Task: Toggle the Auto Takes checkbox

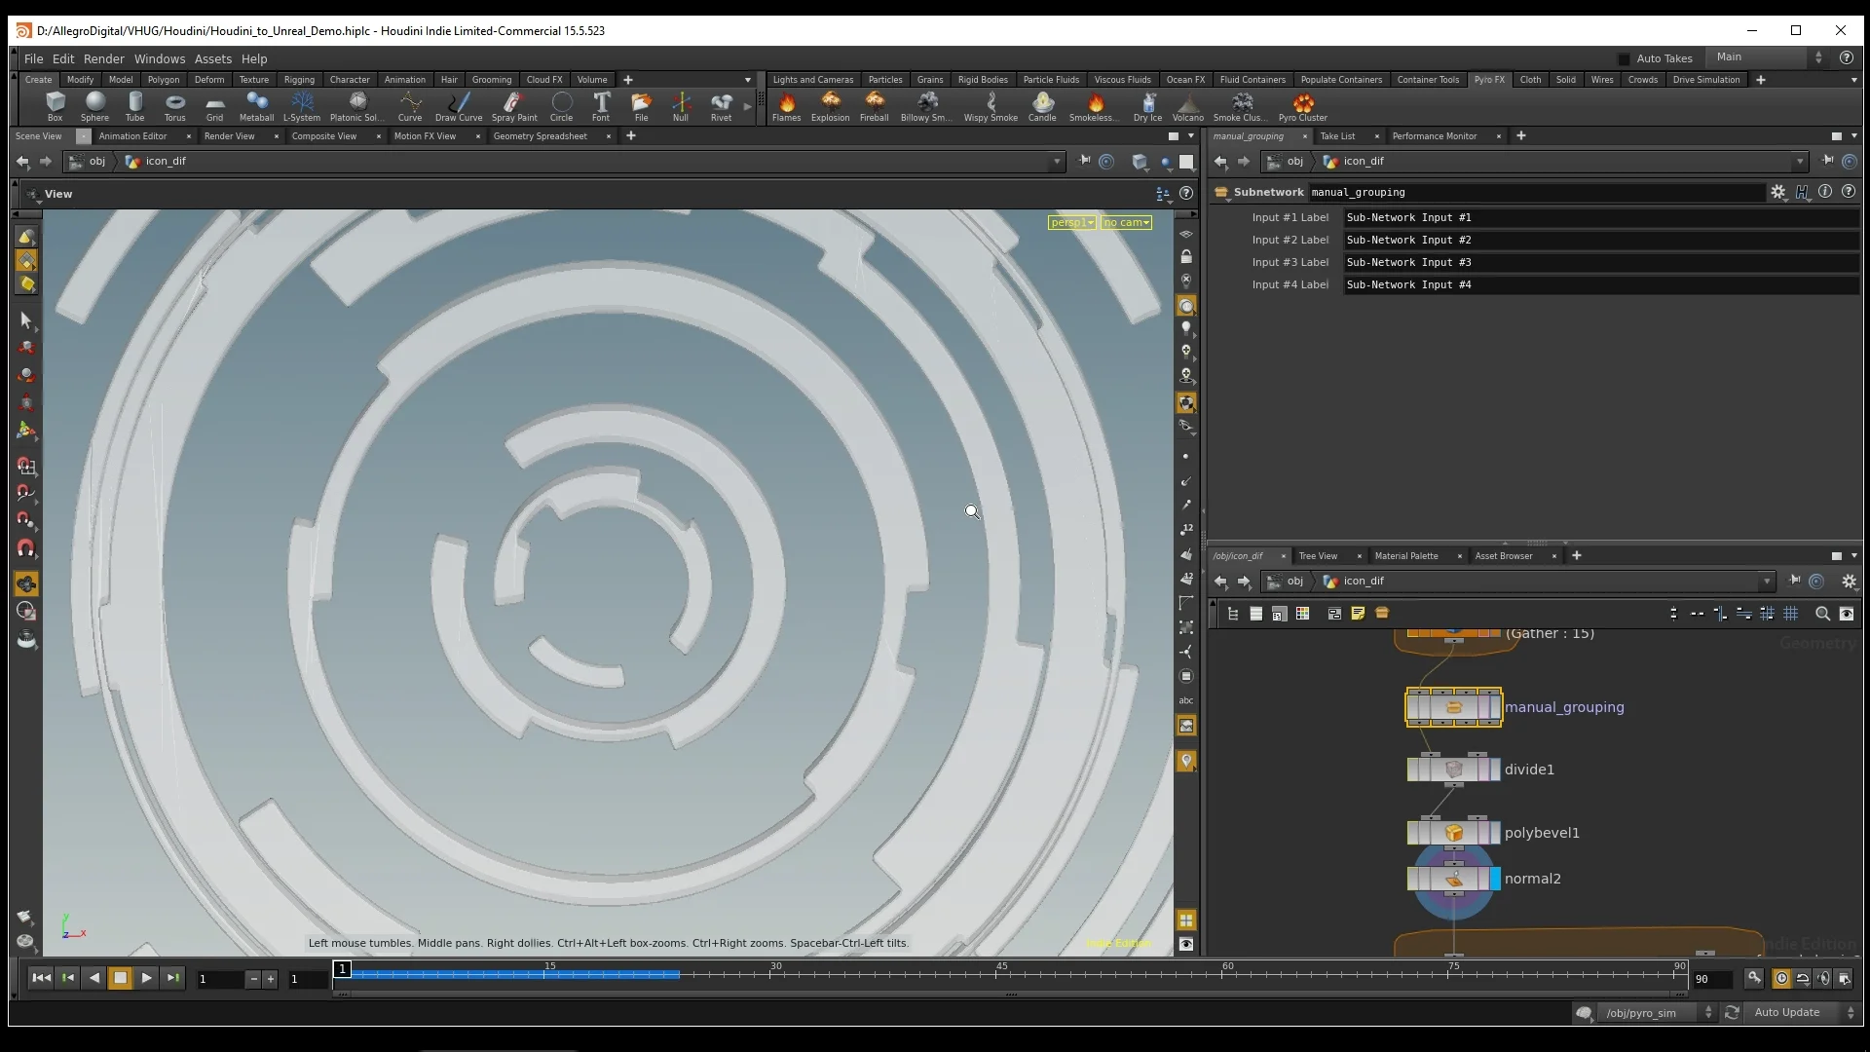Action: coord(1624,58)
